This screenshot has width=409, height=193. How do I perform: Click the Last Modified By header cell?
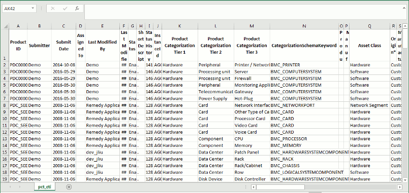[103, 46]
